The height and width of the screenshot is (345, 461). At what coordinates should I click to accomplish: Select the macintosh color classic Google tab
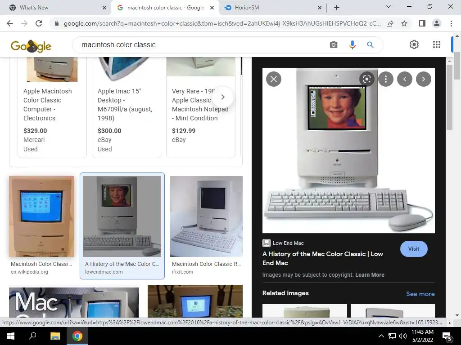(165, 8)
